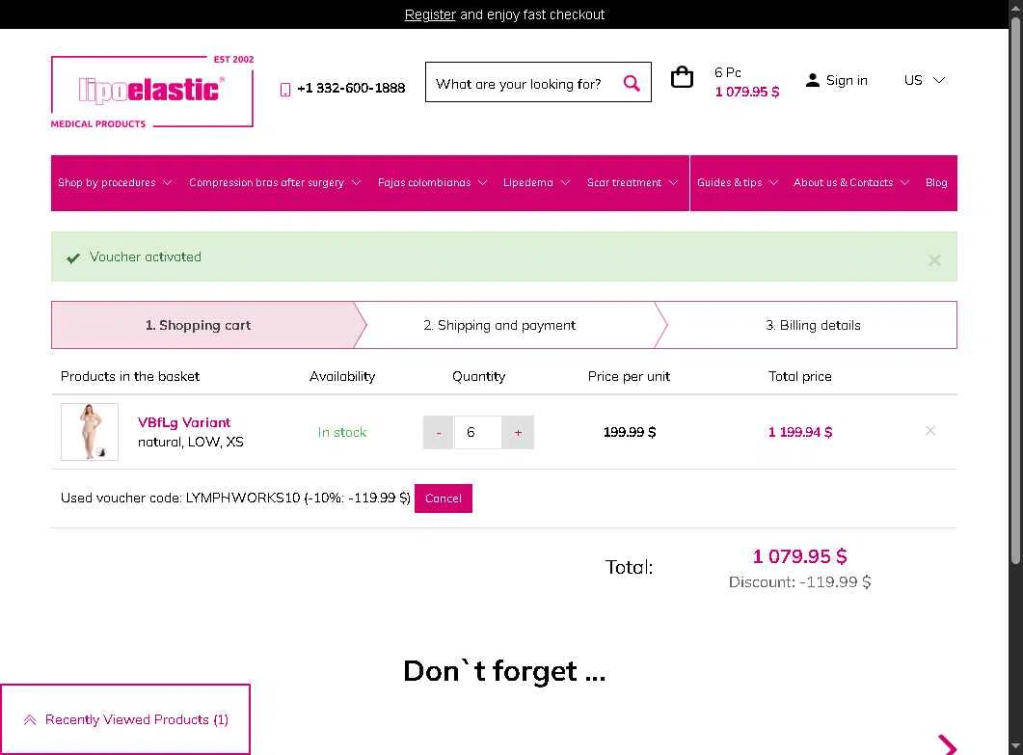Open the VBfLg Variant product link
Viewport: 1023px width, 755px height.
tap(184, 422)
